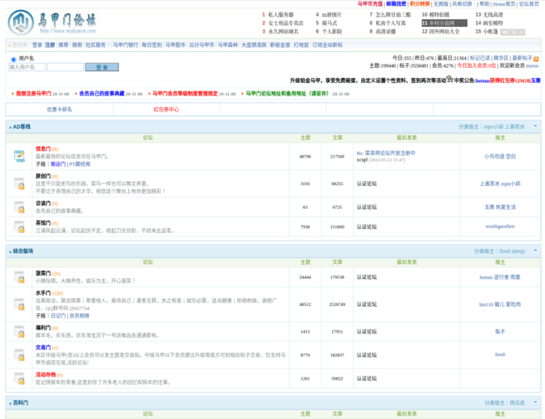Click the username input field

pos(28,67)
